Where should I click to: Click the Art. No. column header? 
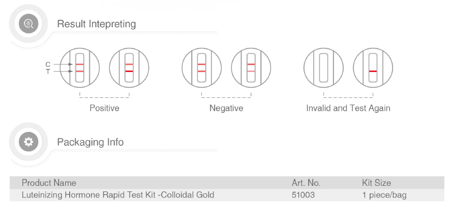(x=306, y=183)
